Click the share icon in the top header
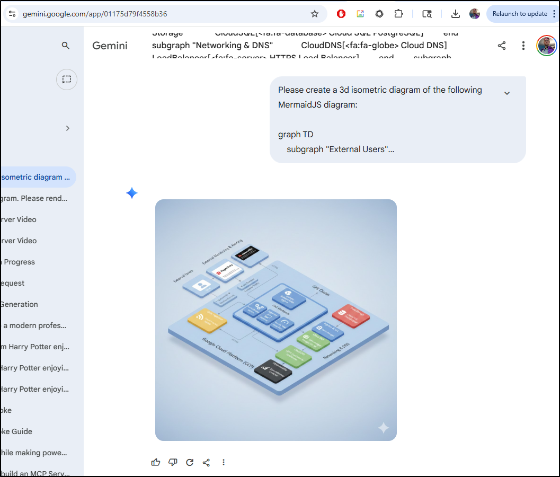The height and width of the screenshot is (477, 560). point(502,46)
